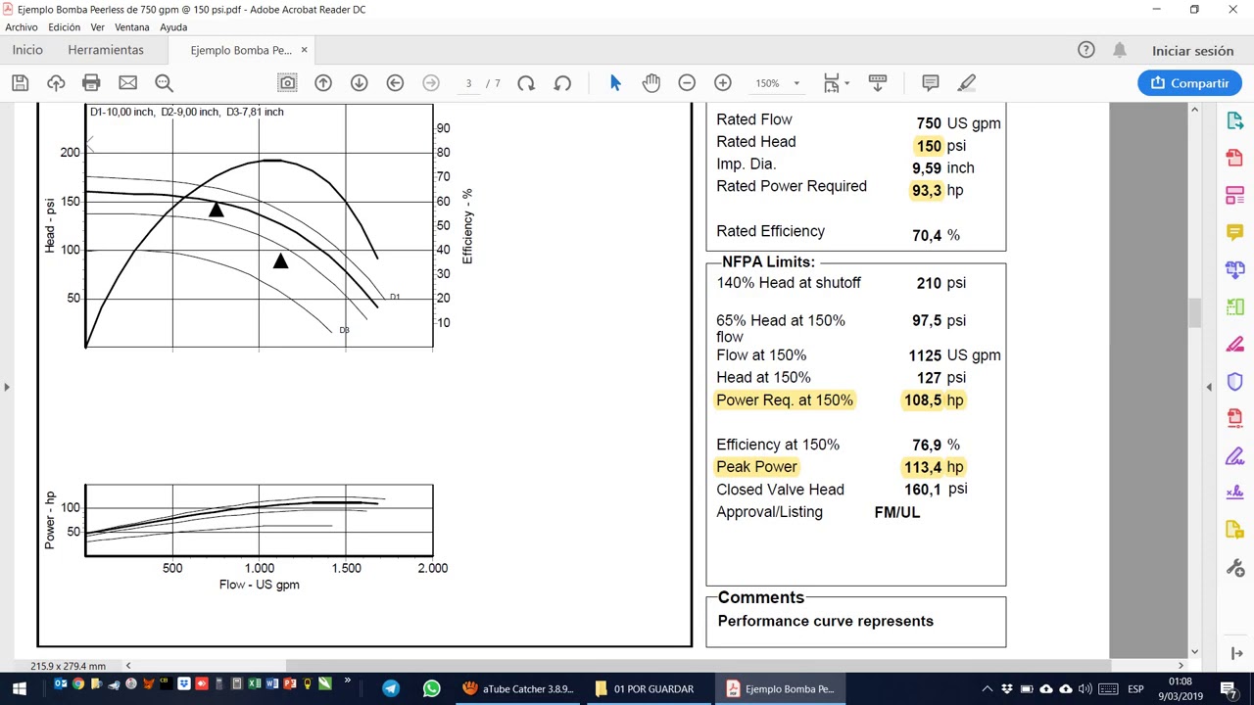Image resolution: width=1254 pixels, height=705 pixels.
Task: Click the vertical document scrollbar thumb
Action: tap(1194, 312)
